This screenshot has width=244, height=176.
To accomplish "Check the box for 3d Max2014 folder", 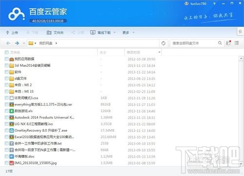I will (x=7, y=65).
